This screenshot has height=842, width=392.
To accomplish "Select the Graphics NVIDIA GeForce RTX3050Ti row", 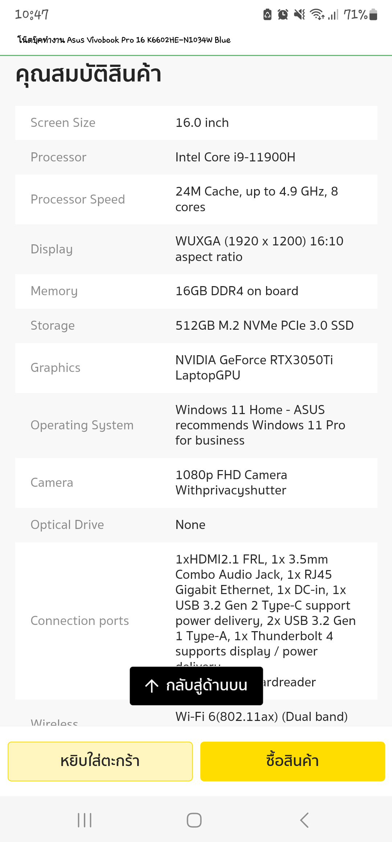I will (x=196, y=368).
